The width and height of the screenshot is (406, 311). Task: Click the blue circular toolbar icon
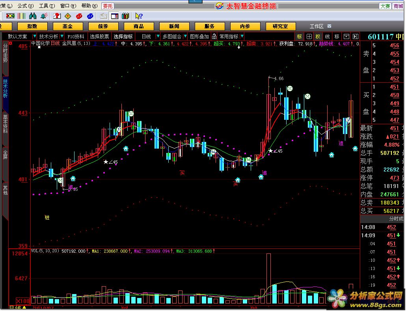[x=90, y=16]
